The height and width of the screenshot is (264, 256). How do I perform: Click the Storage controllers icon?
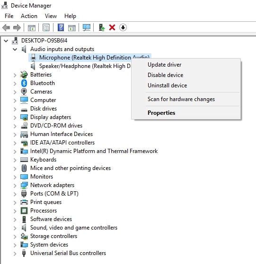point(24,236)
